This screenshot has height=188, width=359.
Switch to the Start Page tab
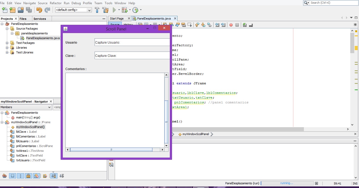(x=117, y=19)
